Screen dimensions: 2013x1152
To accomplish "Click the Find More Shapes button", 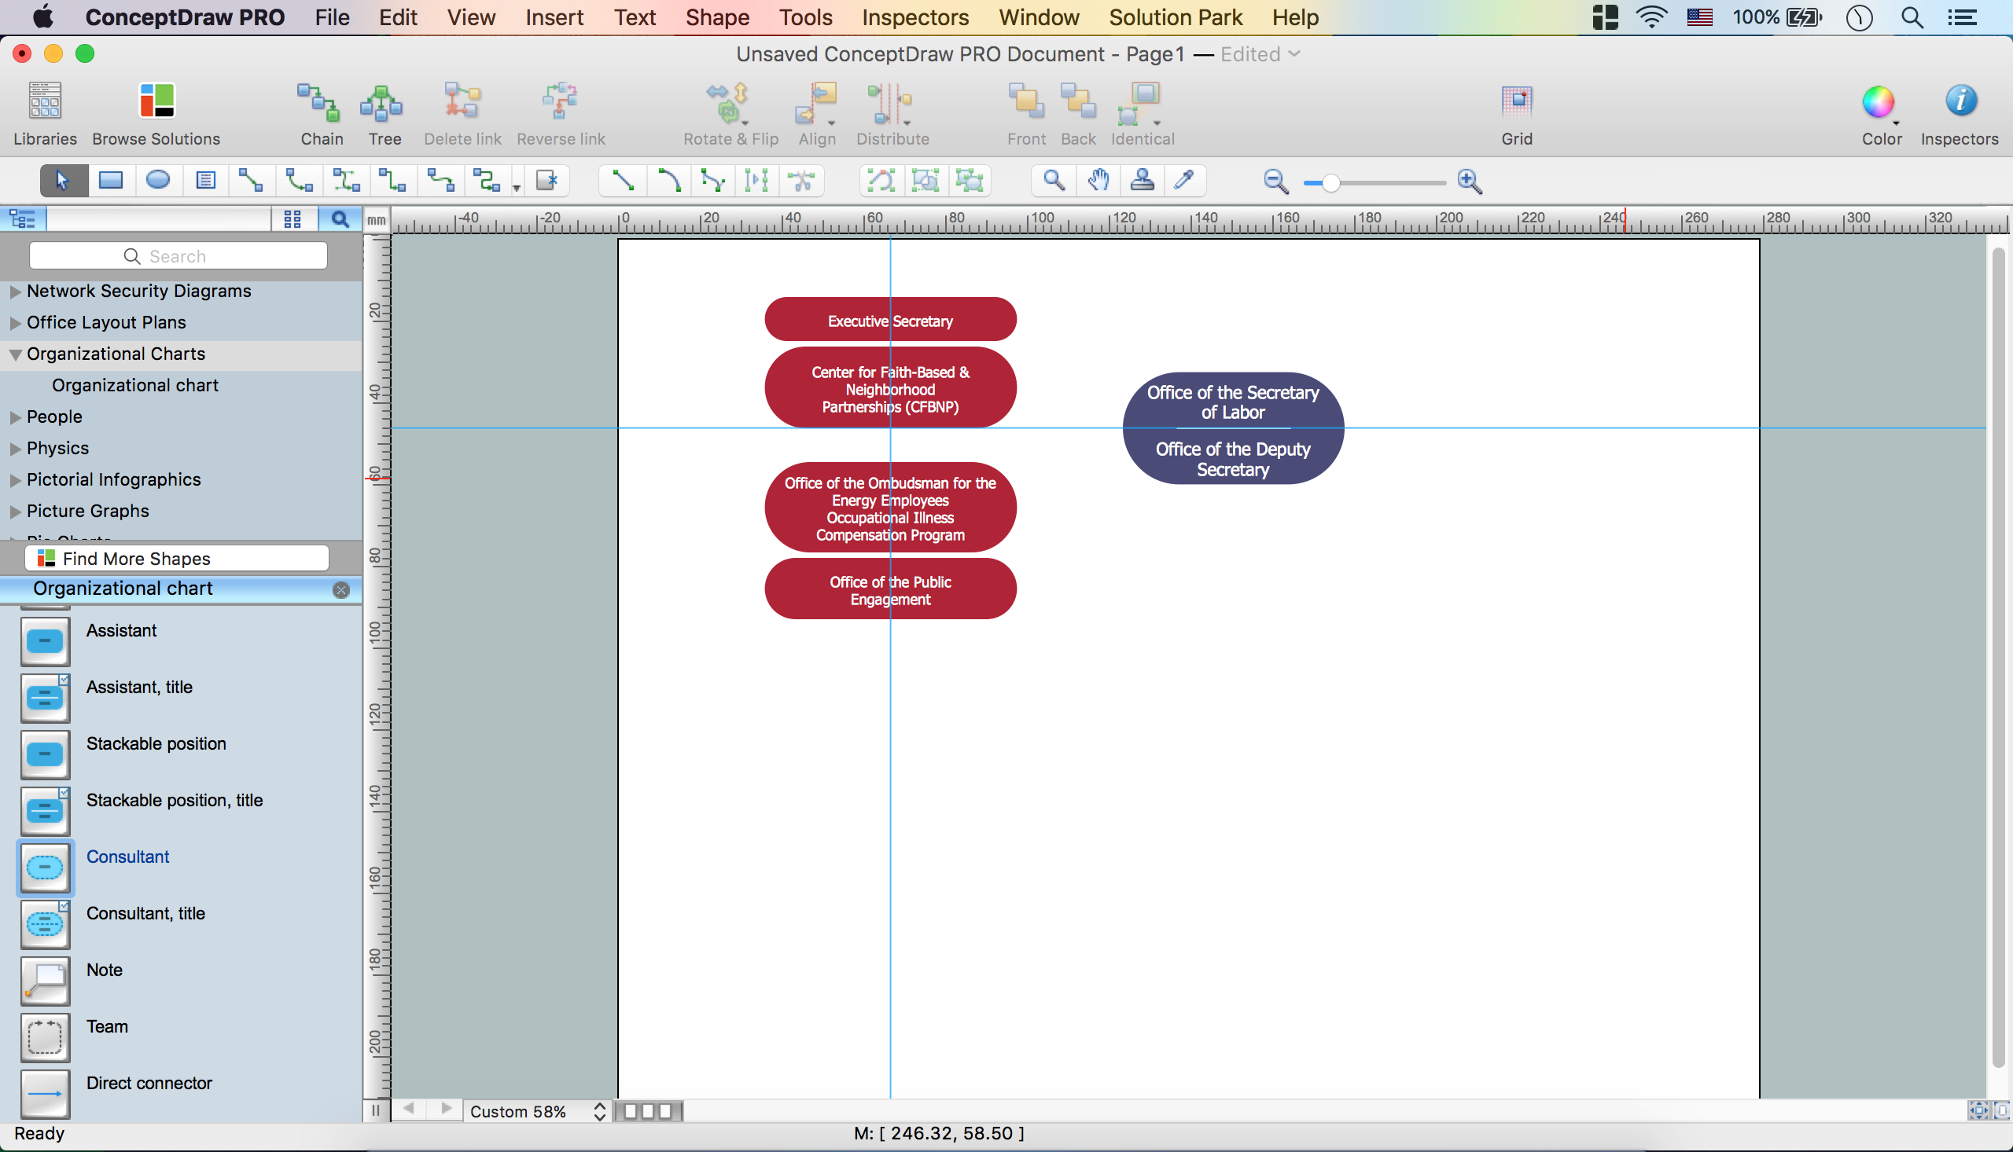I will click(x=177, y=559).
